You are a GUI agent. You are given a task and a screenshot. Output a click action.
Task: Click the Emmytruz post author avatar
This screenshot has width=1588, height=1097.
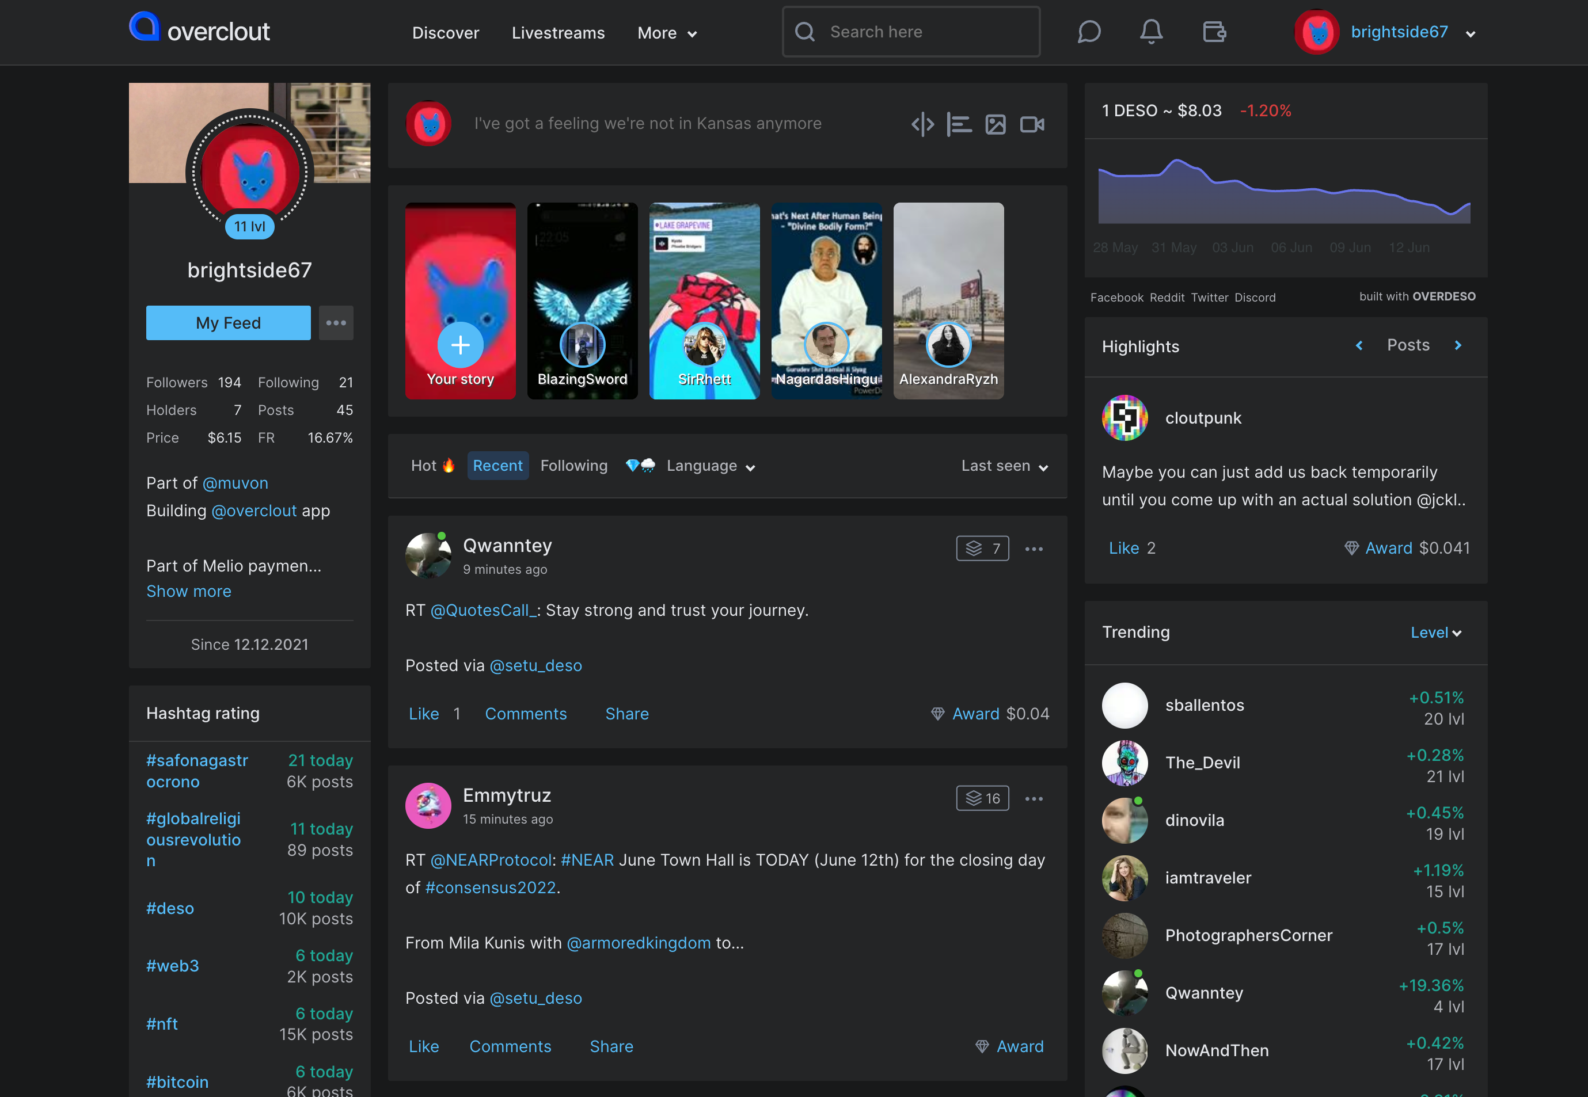[x=428, y=806]
